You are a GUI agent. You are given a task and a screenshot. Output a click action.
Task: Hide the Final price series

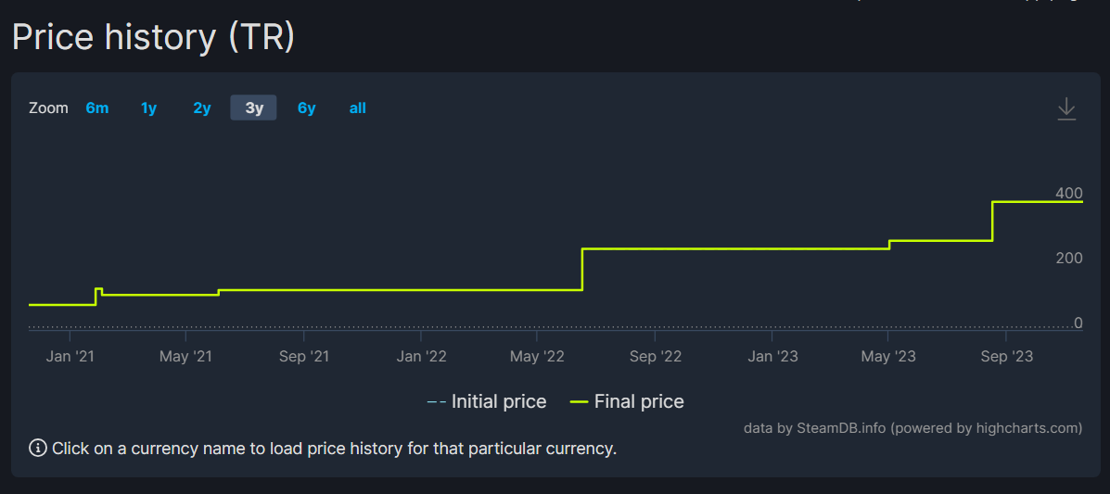(x=639, y=402)
